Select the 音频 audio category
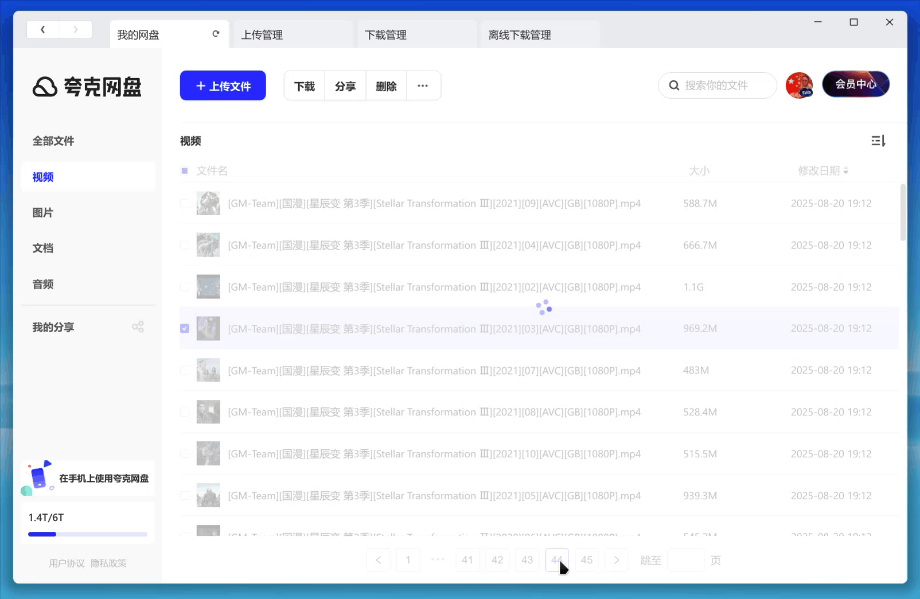Screen dimensions: 920x599 pyautogui.click(x=42, y=283)
